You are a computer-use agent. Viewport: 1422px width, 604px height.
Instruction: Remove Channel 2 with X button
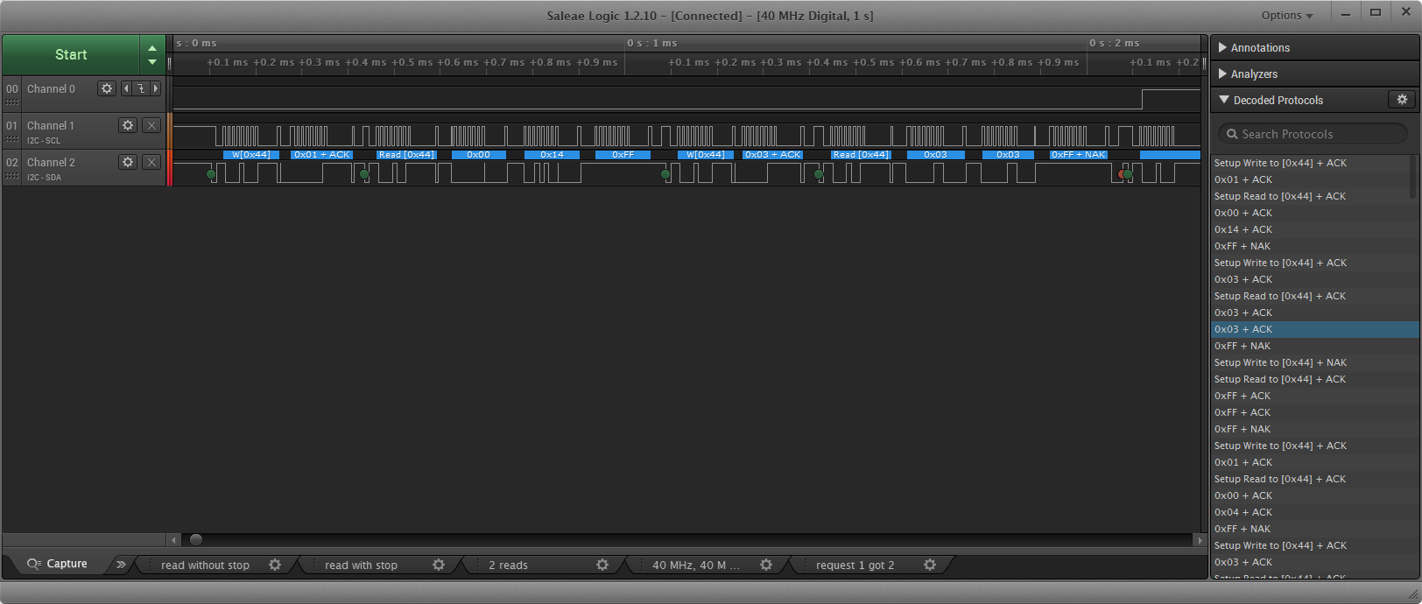click(x=151, y=162)
